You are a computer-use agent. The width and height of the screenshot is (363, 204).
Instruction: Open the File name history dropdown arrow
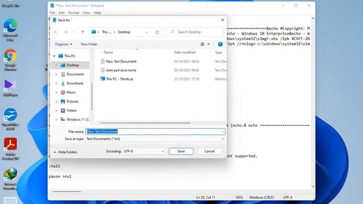point(222,131)
